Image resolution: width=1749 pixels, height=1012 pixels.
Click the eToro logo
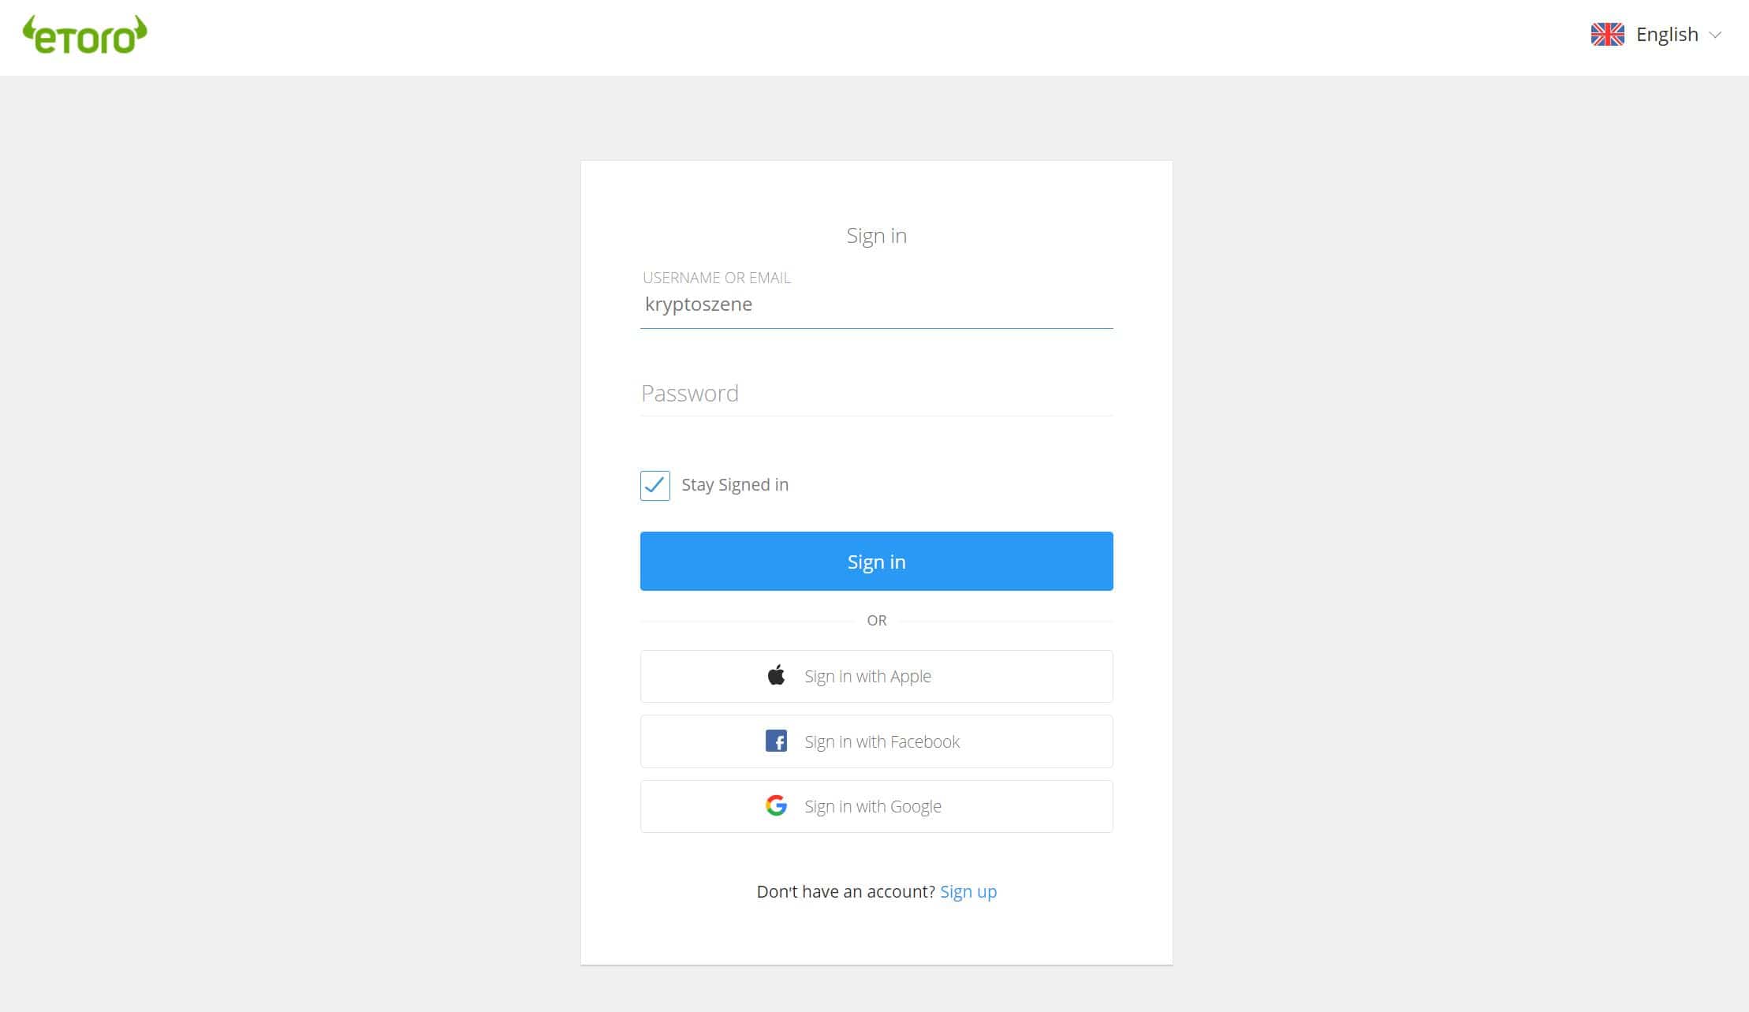[x=85, y=35]
